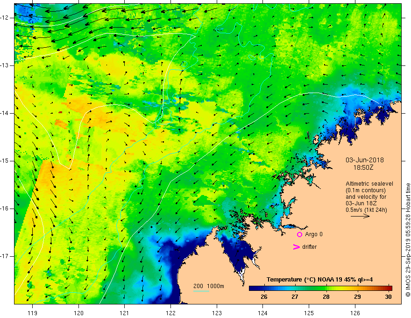This screenshot has height=318, width=411.
Task: Click the colorbar value 30
Action: pos(388,297)
